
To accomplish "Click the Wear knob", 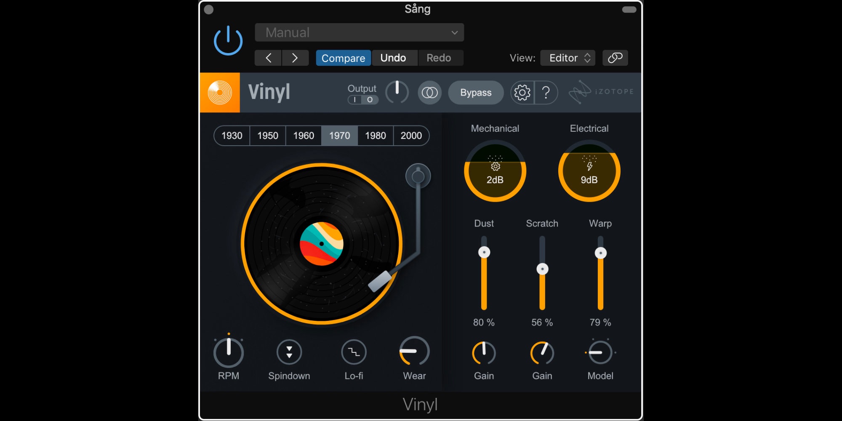I will pyautogui.click(x=414, y=351).
